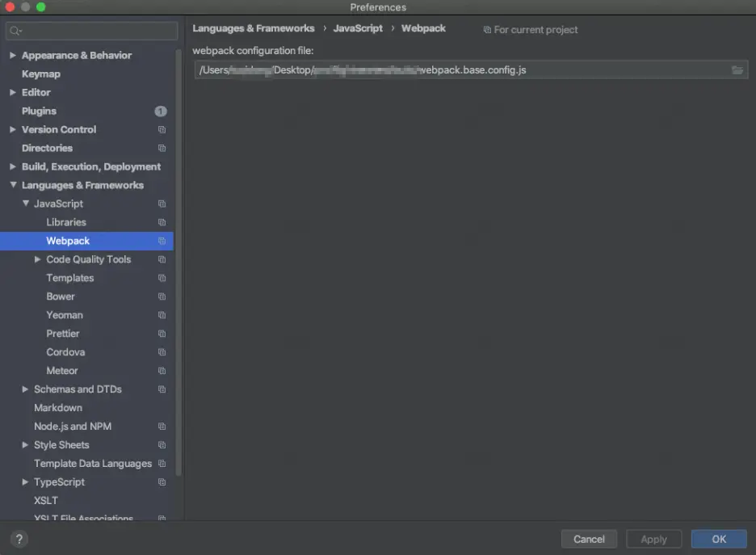Open Node.js and NPM settings
756x555 pixels.
(73, 427)
